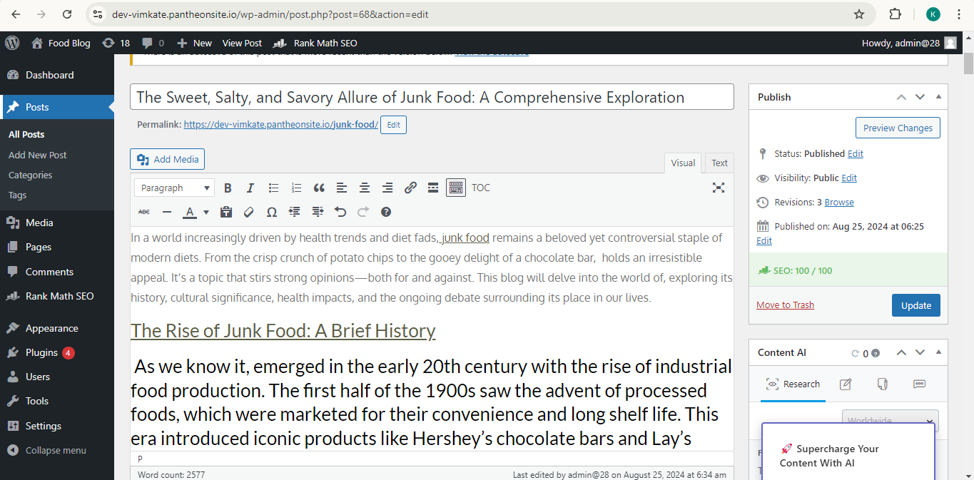This screenshot has height=480, width=974.
Task: Toggle the Publish panel collapse triangle
Action: click(938, 97)
